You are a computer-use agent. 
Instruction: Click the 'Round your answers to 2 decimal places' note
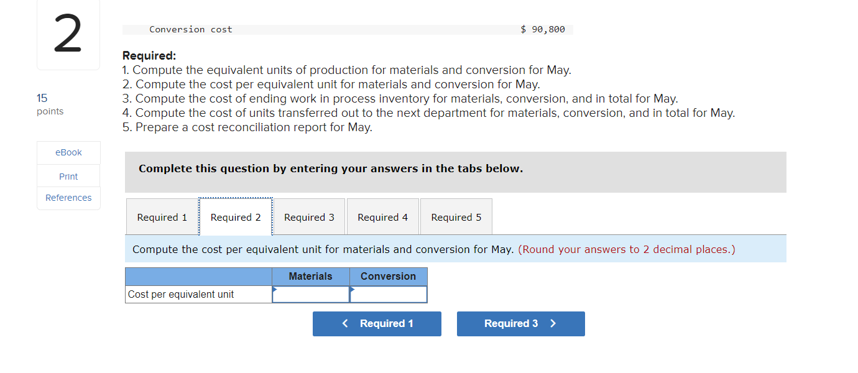tap(627, 249)
